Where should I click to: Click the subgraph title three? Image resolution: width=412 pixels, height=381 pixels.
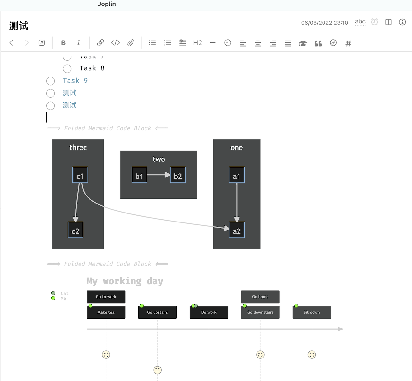pyautogui.click(x=78, y=148)
